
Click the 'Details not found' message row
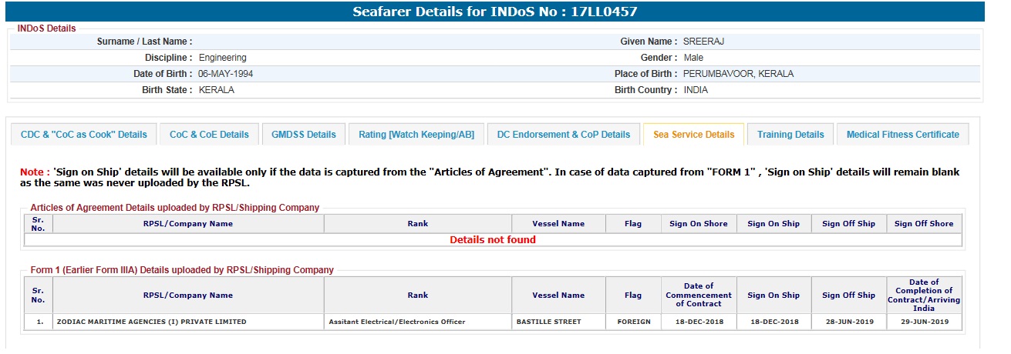[x=493, y=240]
